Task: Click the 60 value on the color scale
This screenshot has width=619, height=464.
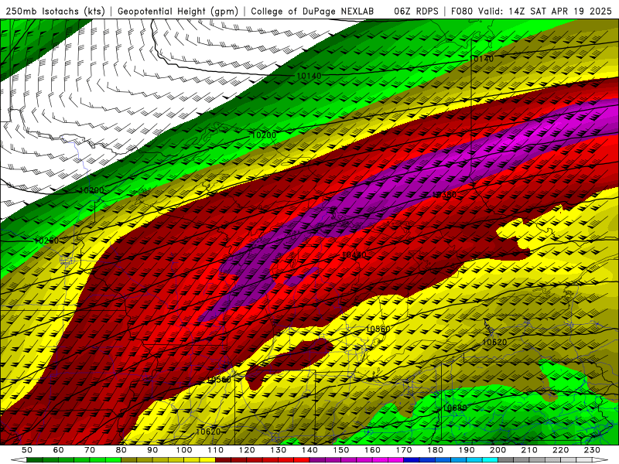Action: click(58, 450)
